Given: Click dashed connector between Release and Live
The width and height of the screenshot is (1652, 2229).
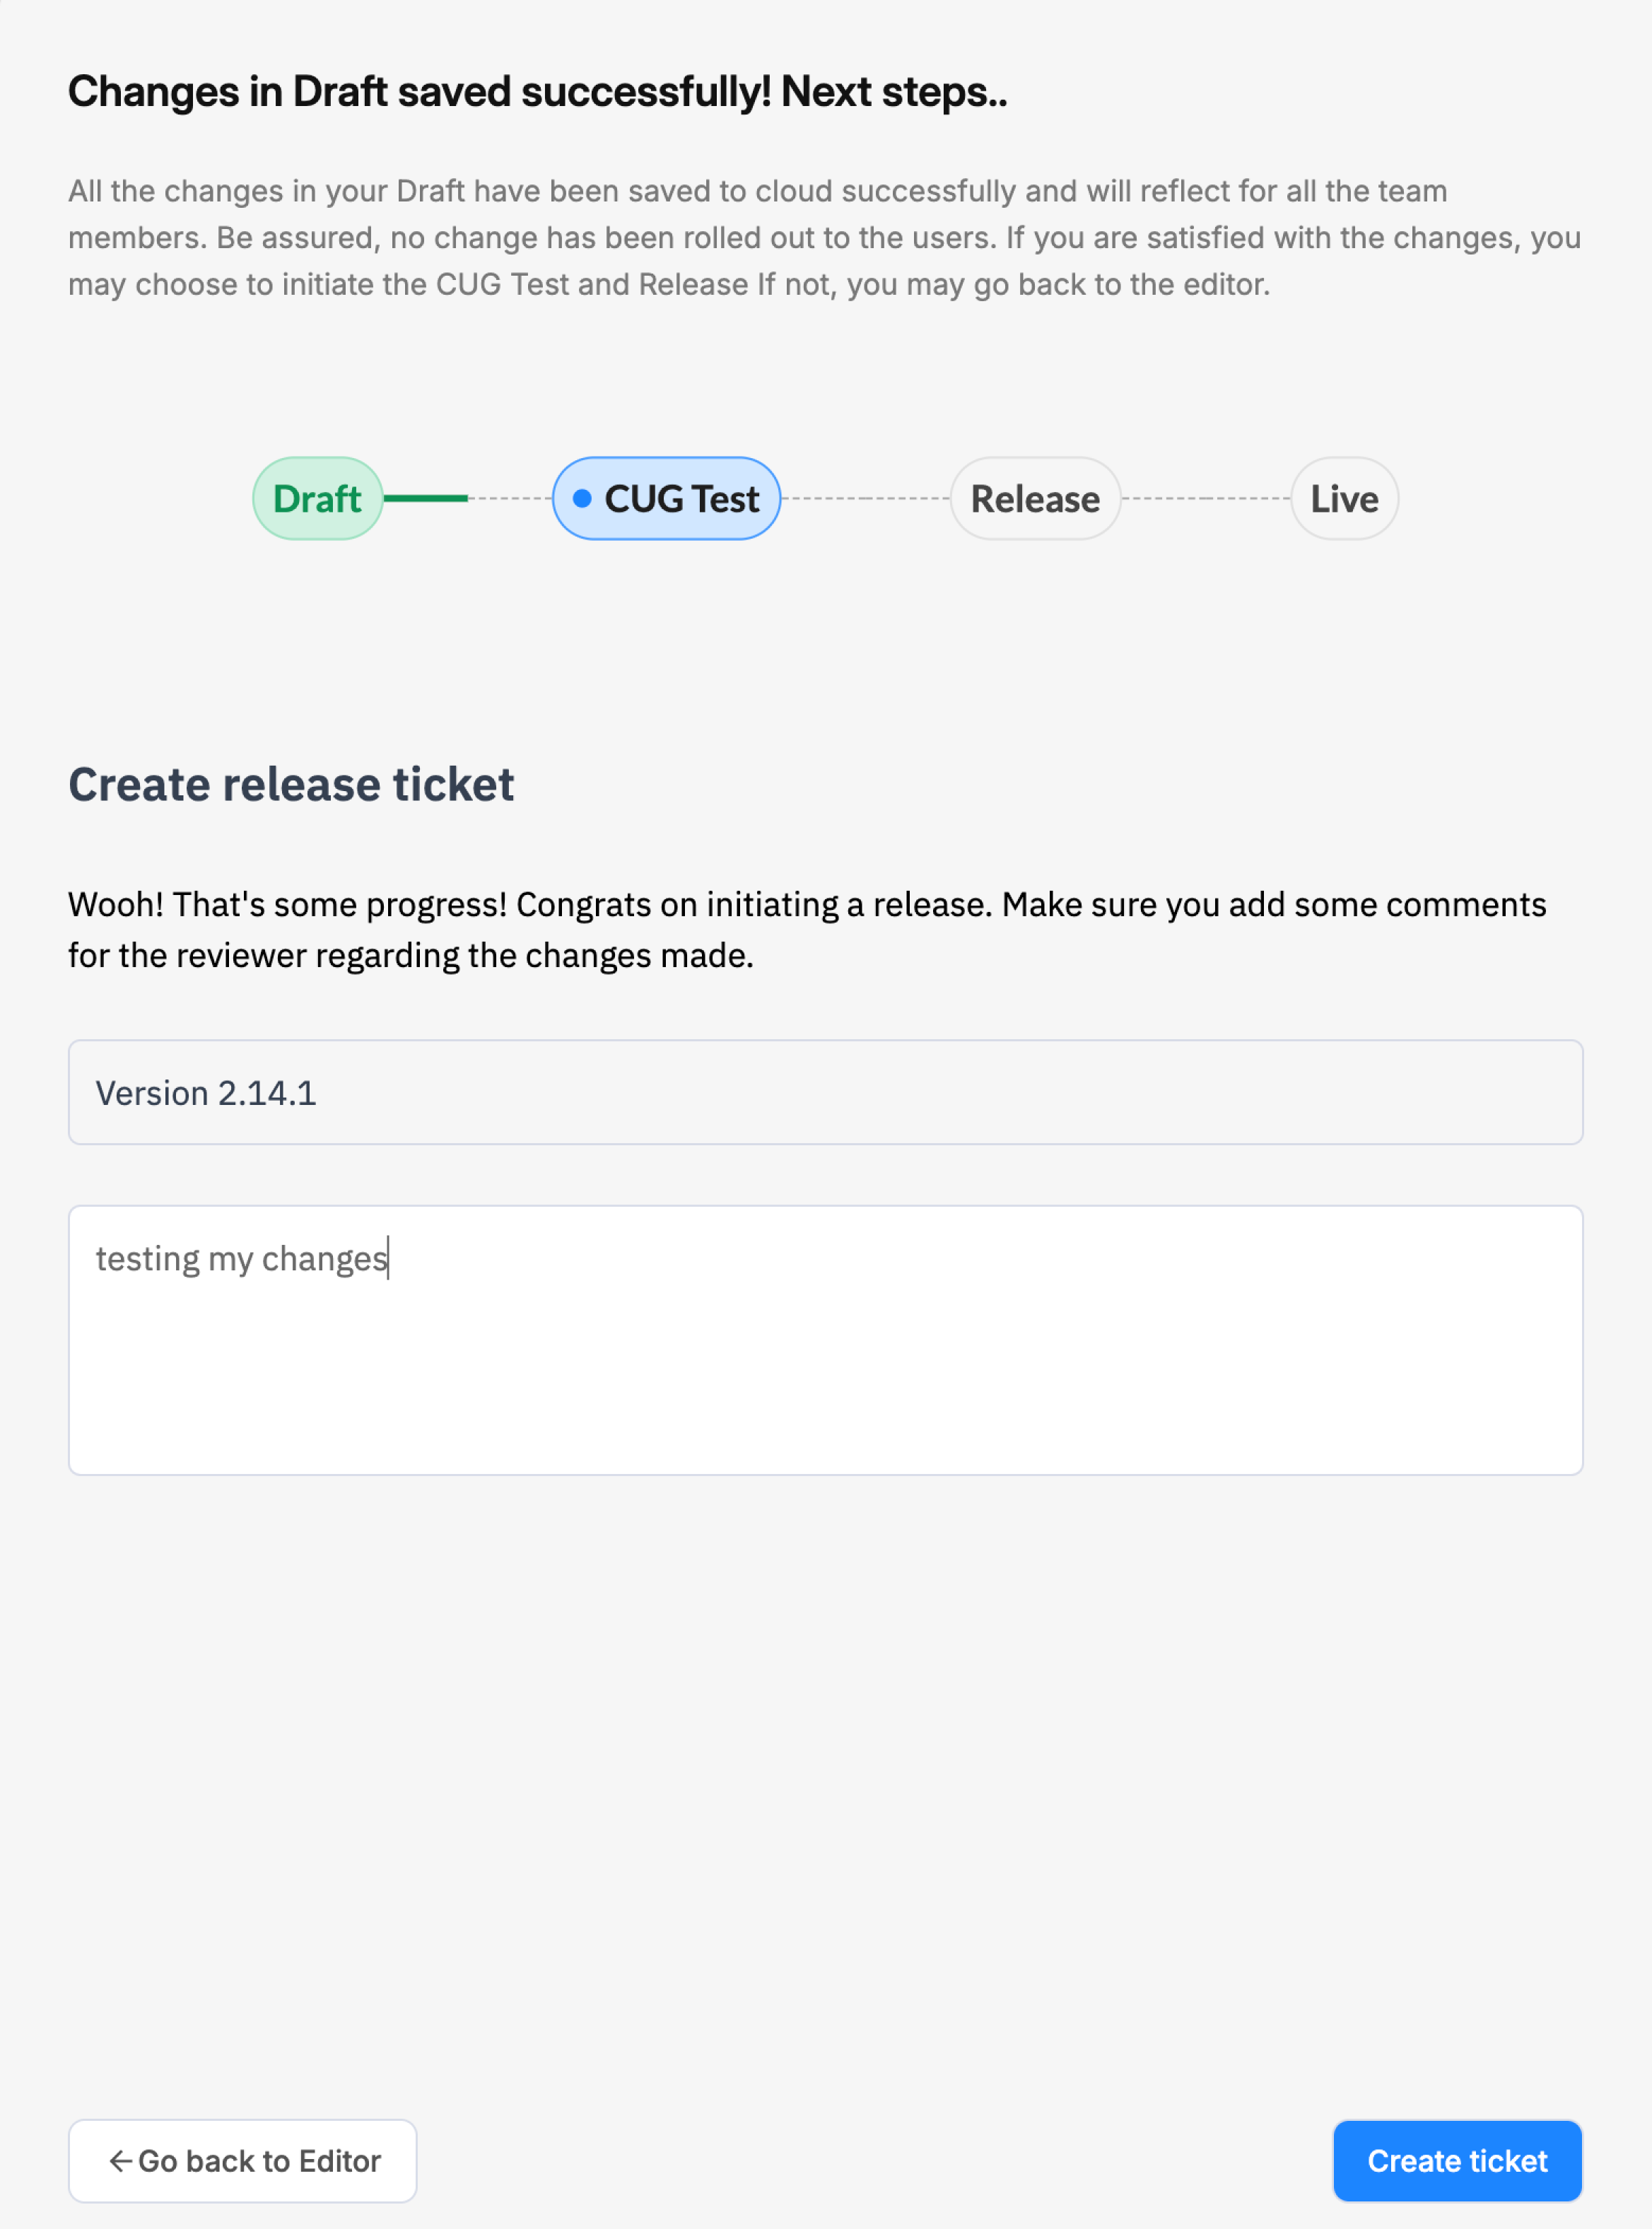Looking at the screenshot, I should [1205, 498].
